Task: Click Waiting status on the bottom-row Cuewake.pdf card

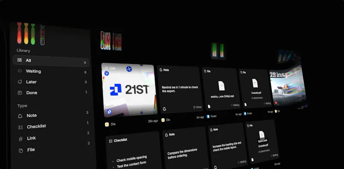Action: point(274,155)
